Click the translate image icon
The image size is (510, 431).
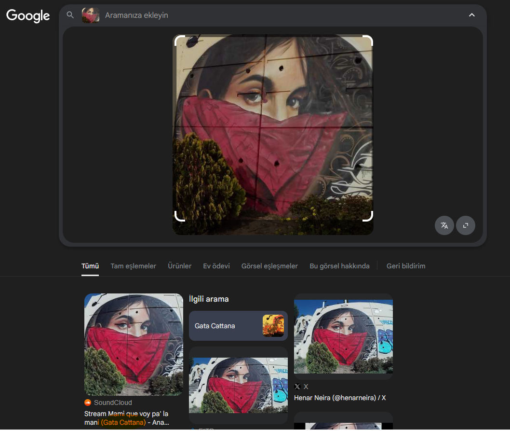444,225
